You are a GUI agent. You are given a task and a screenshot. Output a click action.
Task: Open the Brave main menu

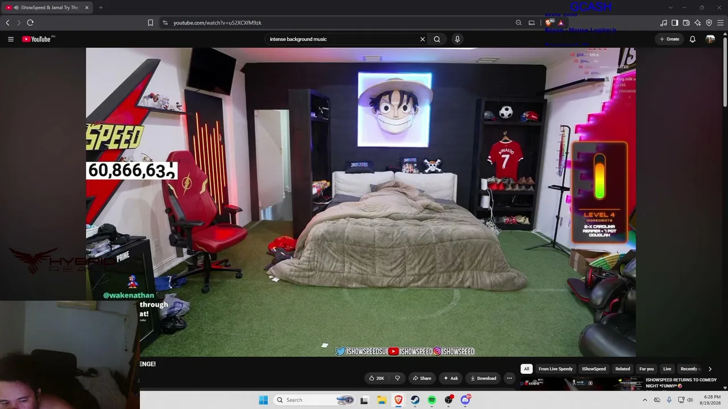[721, 23]
